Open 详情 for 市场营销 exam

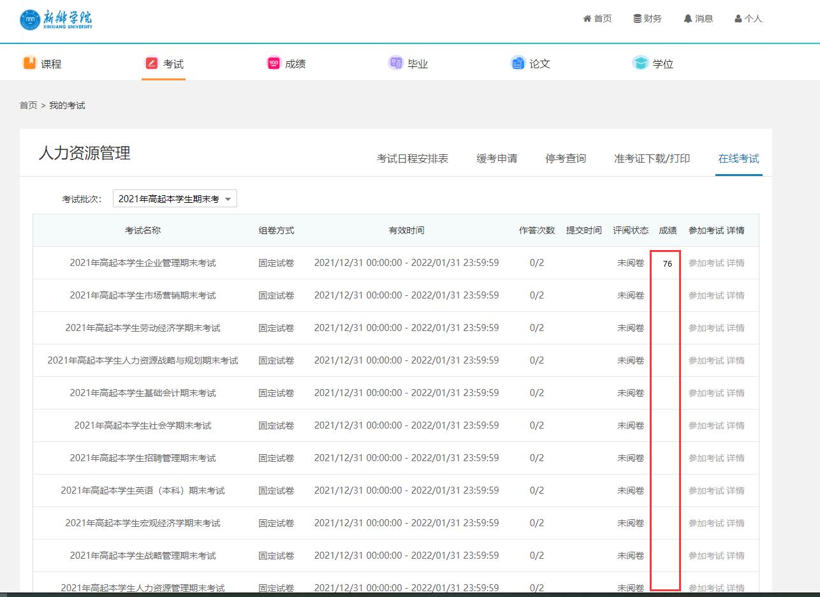(x=735, y=295)
